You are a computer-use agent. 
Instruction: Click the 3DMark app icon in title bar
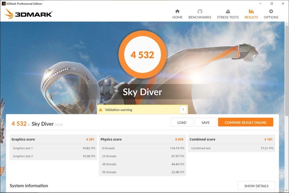tap(3, 3)
